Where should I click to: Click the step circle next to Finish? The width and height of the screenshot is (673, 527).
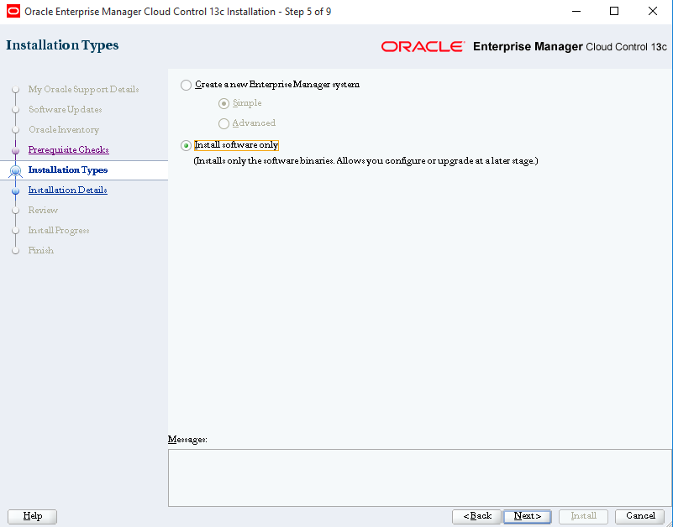[16, 250]
